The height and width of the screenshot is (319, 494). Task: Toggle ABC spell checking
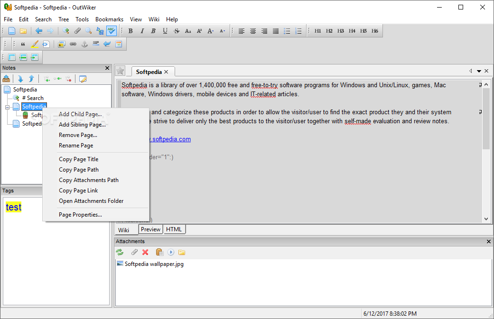[x=111, y=31]
